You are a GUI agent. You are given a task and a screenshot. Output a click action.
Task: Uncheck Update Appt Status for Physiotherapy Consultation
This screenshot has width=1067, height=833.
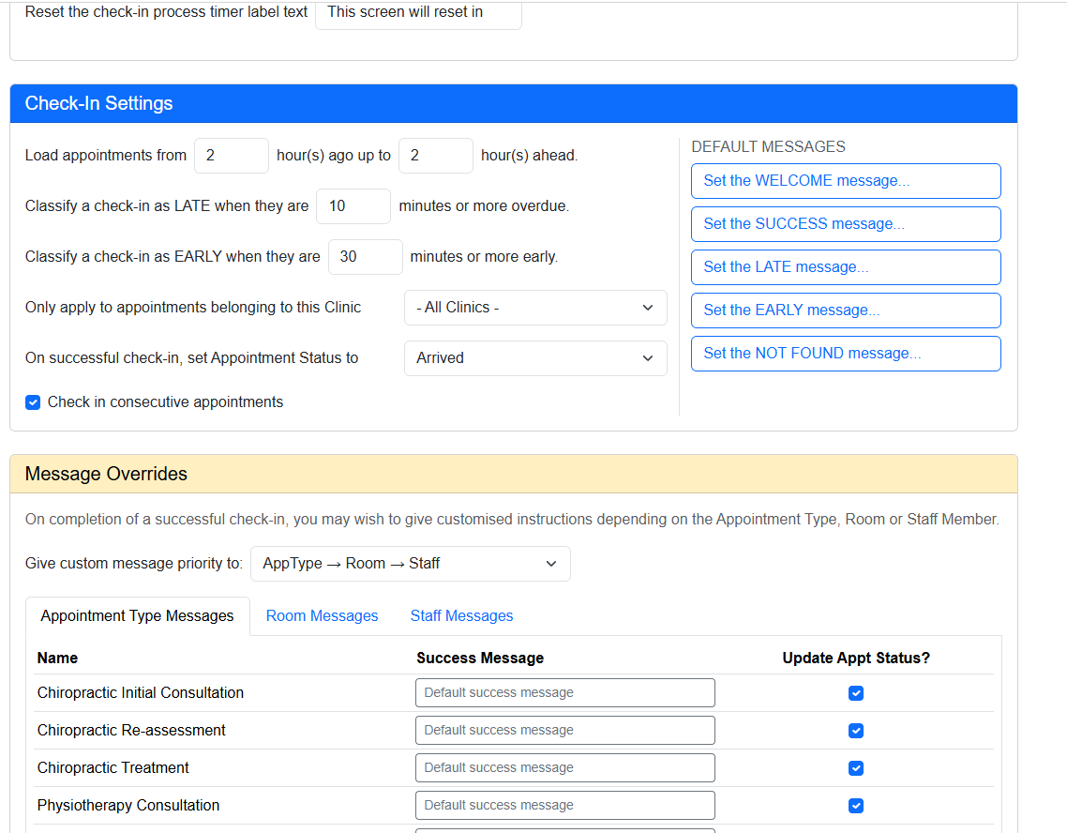click(x=856, y=805)
